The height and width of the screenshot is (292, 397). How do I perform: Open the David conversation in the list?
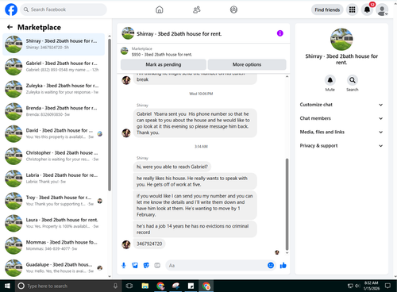coord(54,133)
